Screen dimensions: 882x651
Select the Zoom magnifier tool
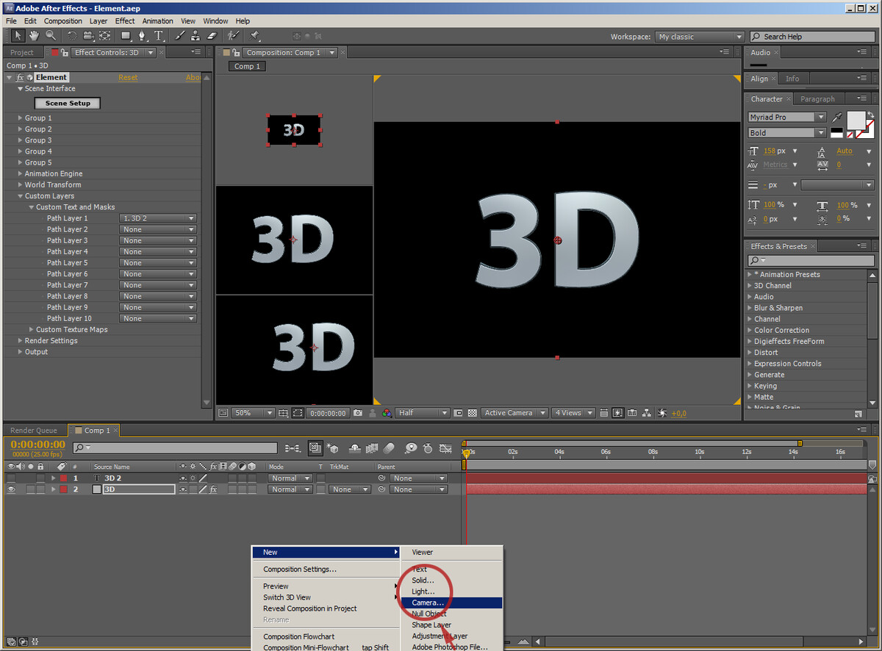50,36
